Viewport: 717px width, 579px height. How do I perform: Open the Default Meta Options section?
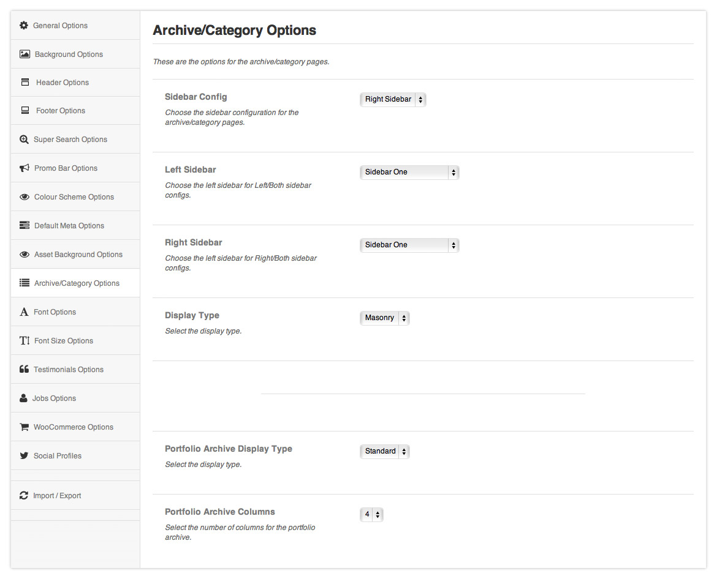tap(69, 226)
